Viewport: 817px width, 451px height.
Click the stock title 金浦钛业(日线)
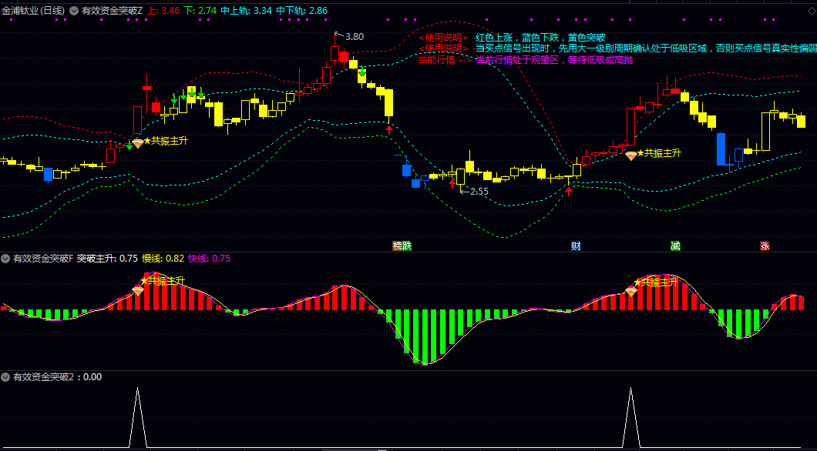(33, 11)
